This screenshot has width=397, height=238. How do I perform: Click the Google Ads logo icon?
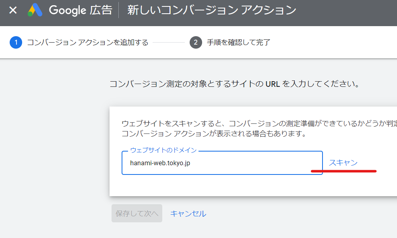pos(35,10)
